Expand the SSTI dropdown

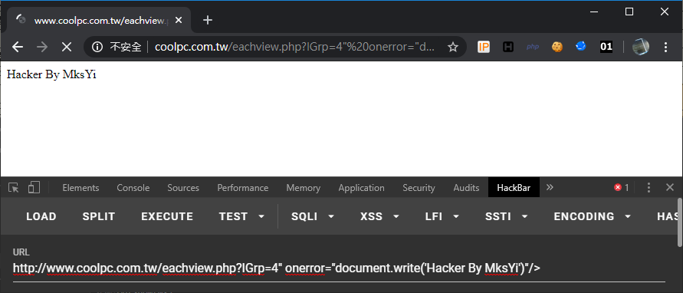pyautogui.click(x=507, y=217)
